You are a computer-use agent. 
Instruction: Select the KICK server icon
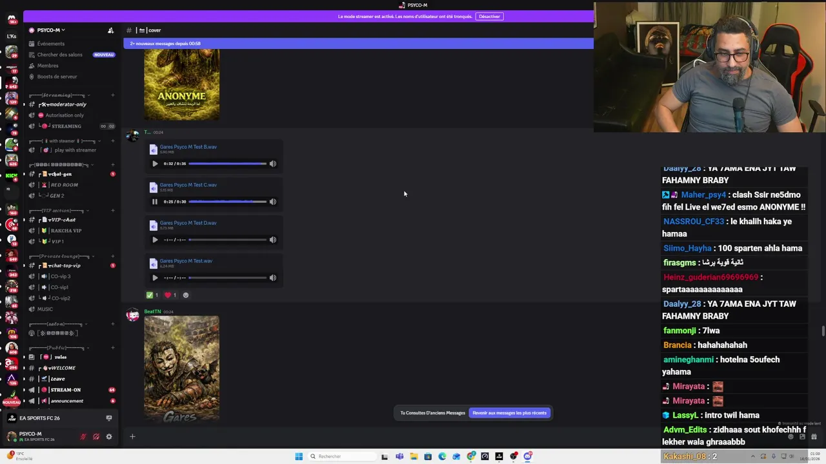pos(12,175)
